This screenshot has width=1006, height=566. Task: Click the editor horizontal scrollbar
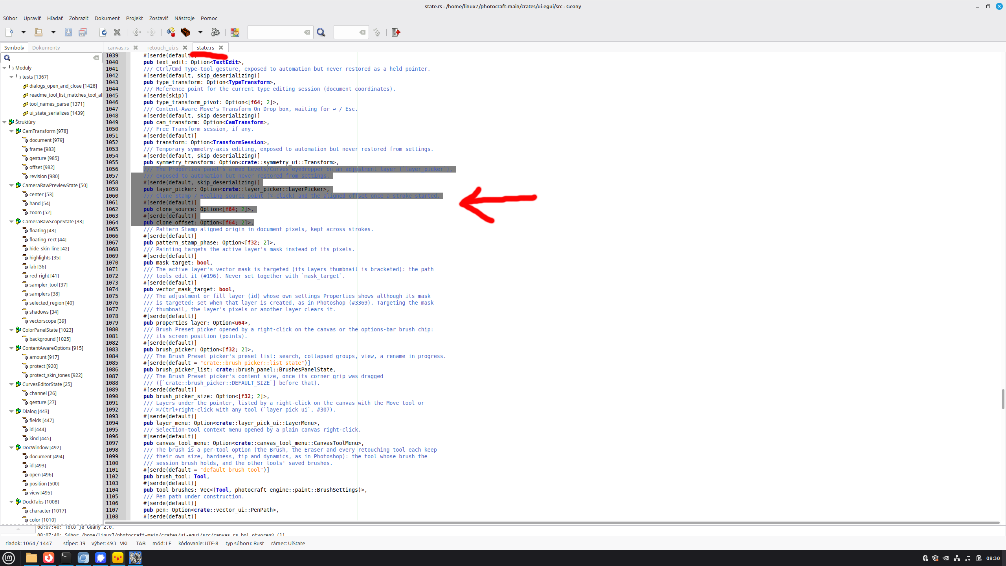tap(552, 523)
